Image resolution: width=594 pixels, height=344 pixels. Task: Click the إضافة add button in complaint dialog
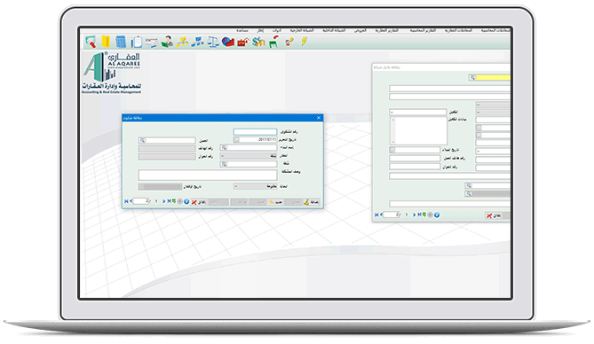tap(312, 202)
